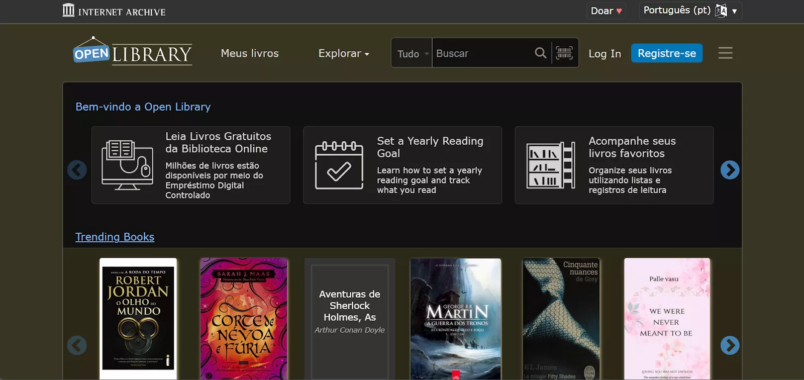Viewport: 804px width, 380px height.
Task: Open Cinquante nuances de Grey cover
Action: (561, 319)
